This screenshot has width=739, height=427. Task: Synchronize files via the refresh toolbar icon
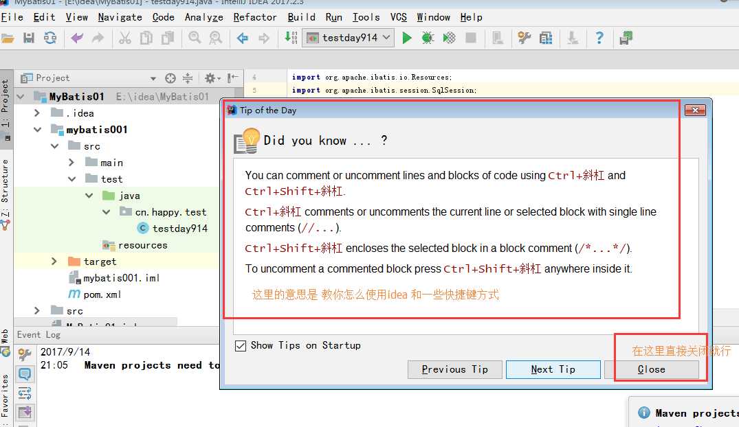point(49,38)
